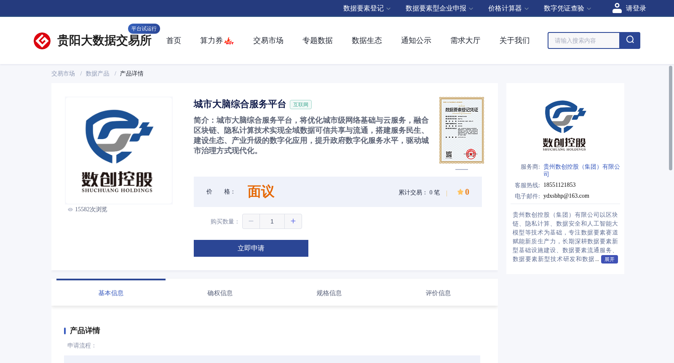Click 请登录 to log in
The image size is (674, 363).
[636, 8]
